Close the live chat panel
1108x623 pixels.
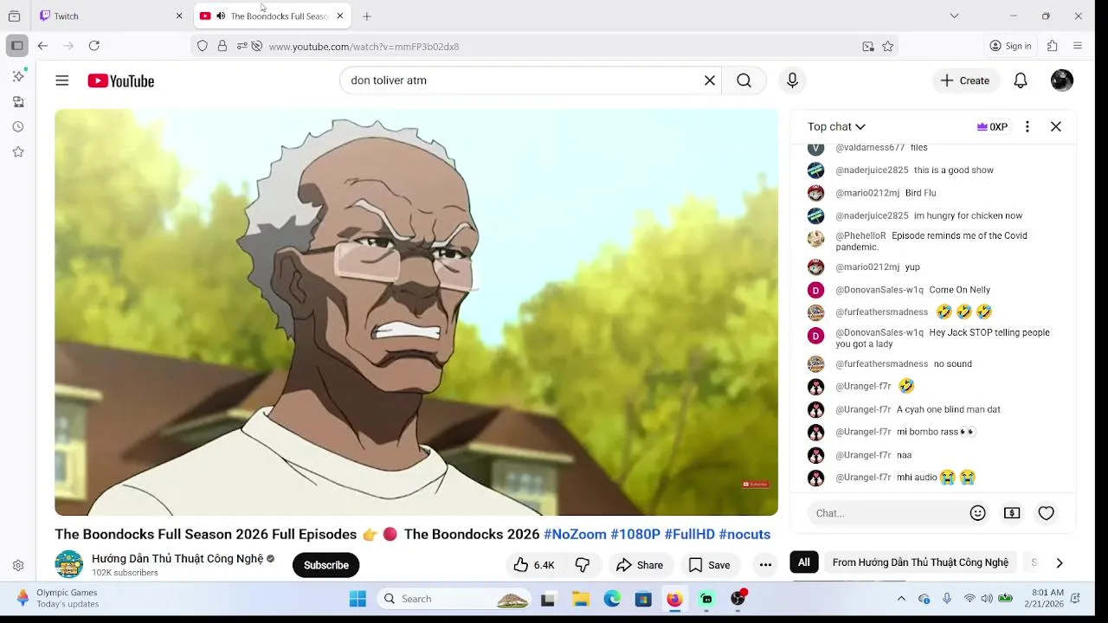click(x=1056, y=126)
